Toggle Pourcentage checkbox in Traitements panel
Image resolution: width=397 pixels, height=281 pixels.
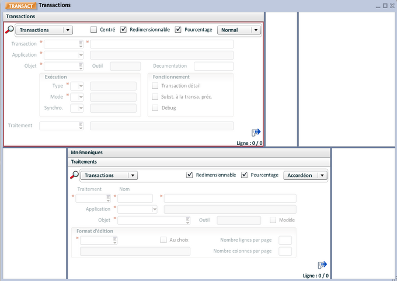click(245, 175)
